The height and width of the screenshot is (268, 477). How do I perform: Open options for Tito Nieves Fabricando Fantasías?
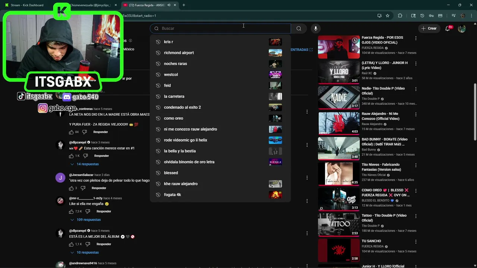[416, 165]
